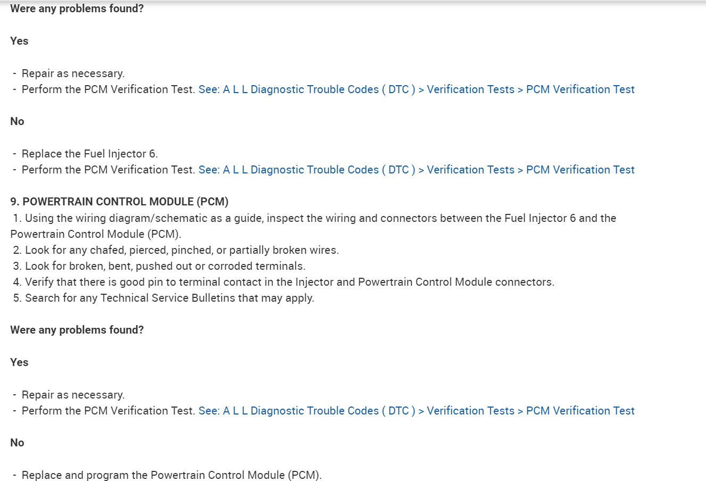Click "Repair as necessary" in section 9
706x481 pixels.
coord(73,395)
